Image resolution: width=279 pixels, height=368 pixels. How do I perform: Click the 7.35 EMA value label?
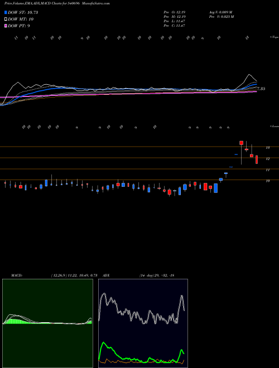(x=261, y=89)
